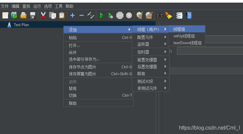Image resolution: width=243 pixels, height=134 pixels.
Task: Select 打开... in the context menu
Action: 98,45
